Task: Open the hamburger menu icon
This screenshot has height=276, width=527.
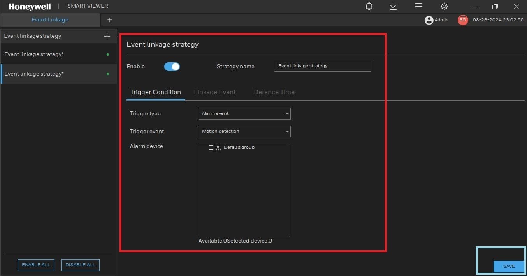Action: point(418,6)
